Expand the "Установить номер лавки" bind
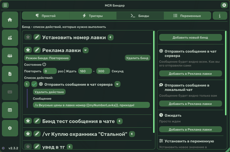The width and height of the screenshot is (230, 152). (x=111, y=37)
